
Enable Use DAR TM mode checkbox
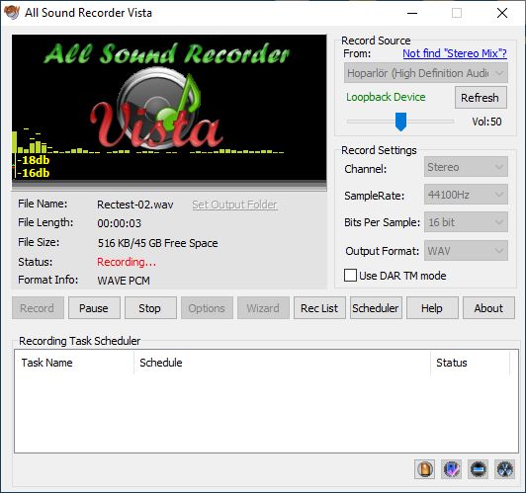[x=350, y=276]
